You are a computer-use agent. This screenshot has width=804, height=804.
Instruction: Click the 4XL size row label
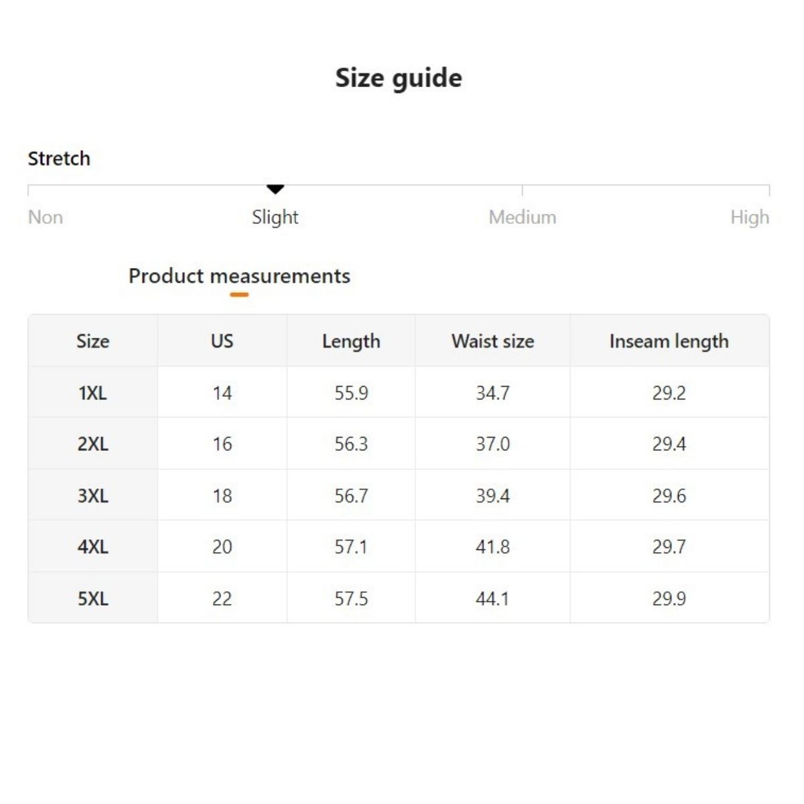point(92,547)
